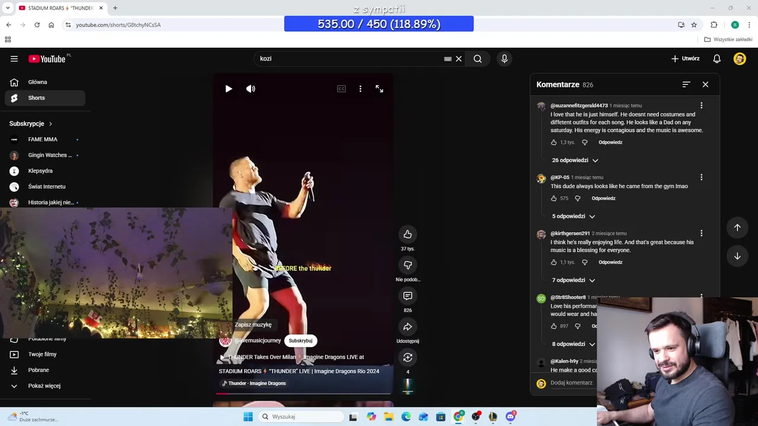Click Utwórz create button
The width and height of the screenshot is (758, 426).
(685, 59)
